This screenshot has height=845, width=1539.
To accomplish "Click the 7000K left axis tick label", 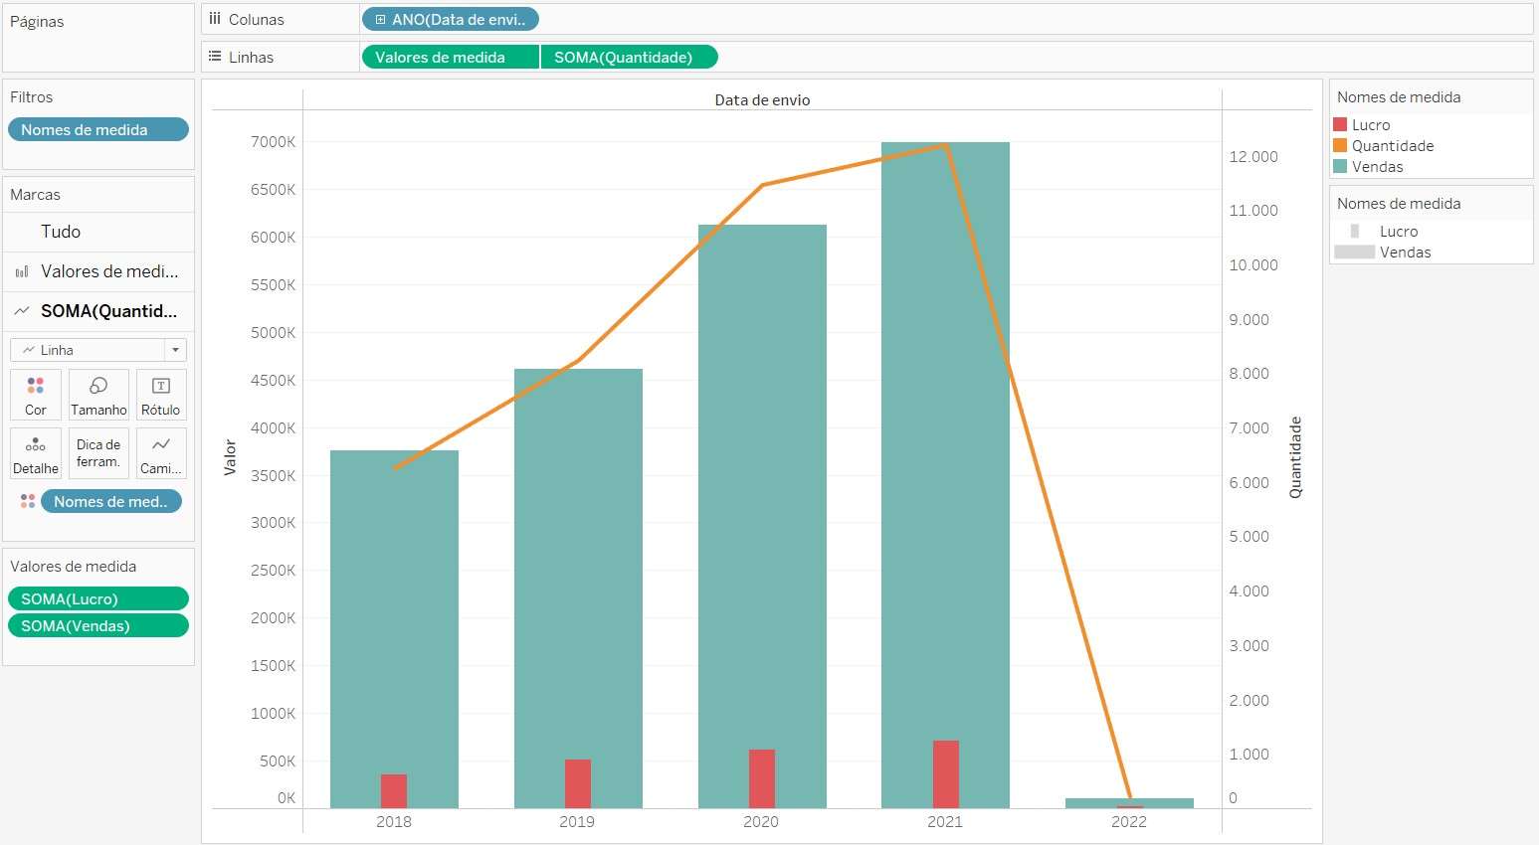I will (273, 142).
